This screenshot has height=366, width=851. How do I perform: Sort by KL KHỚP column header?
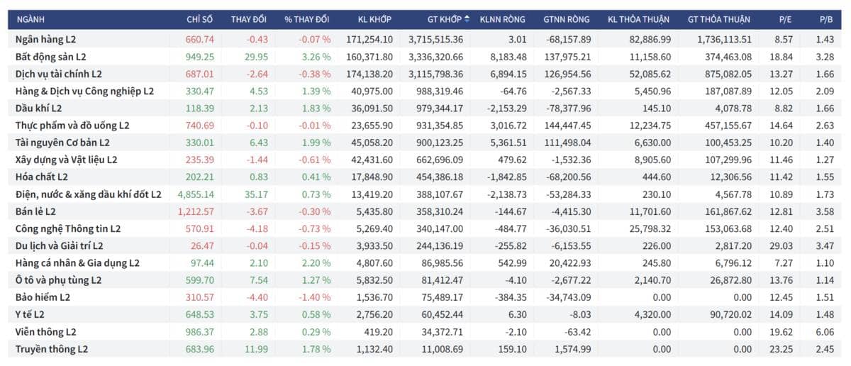(x=375, y=19)
